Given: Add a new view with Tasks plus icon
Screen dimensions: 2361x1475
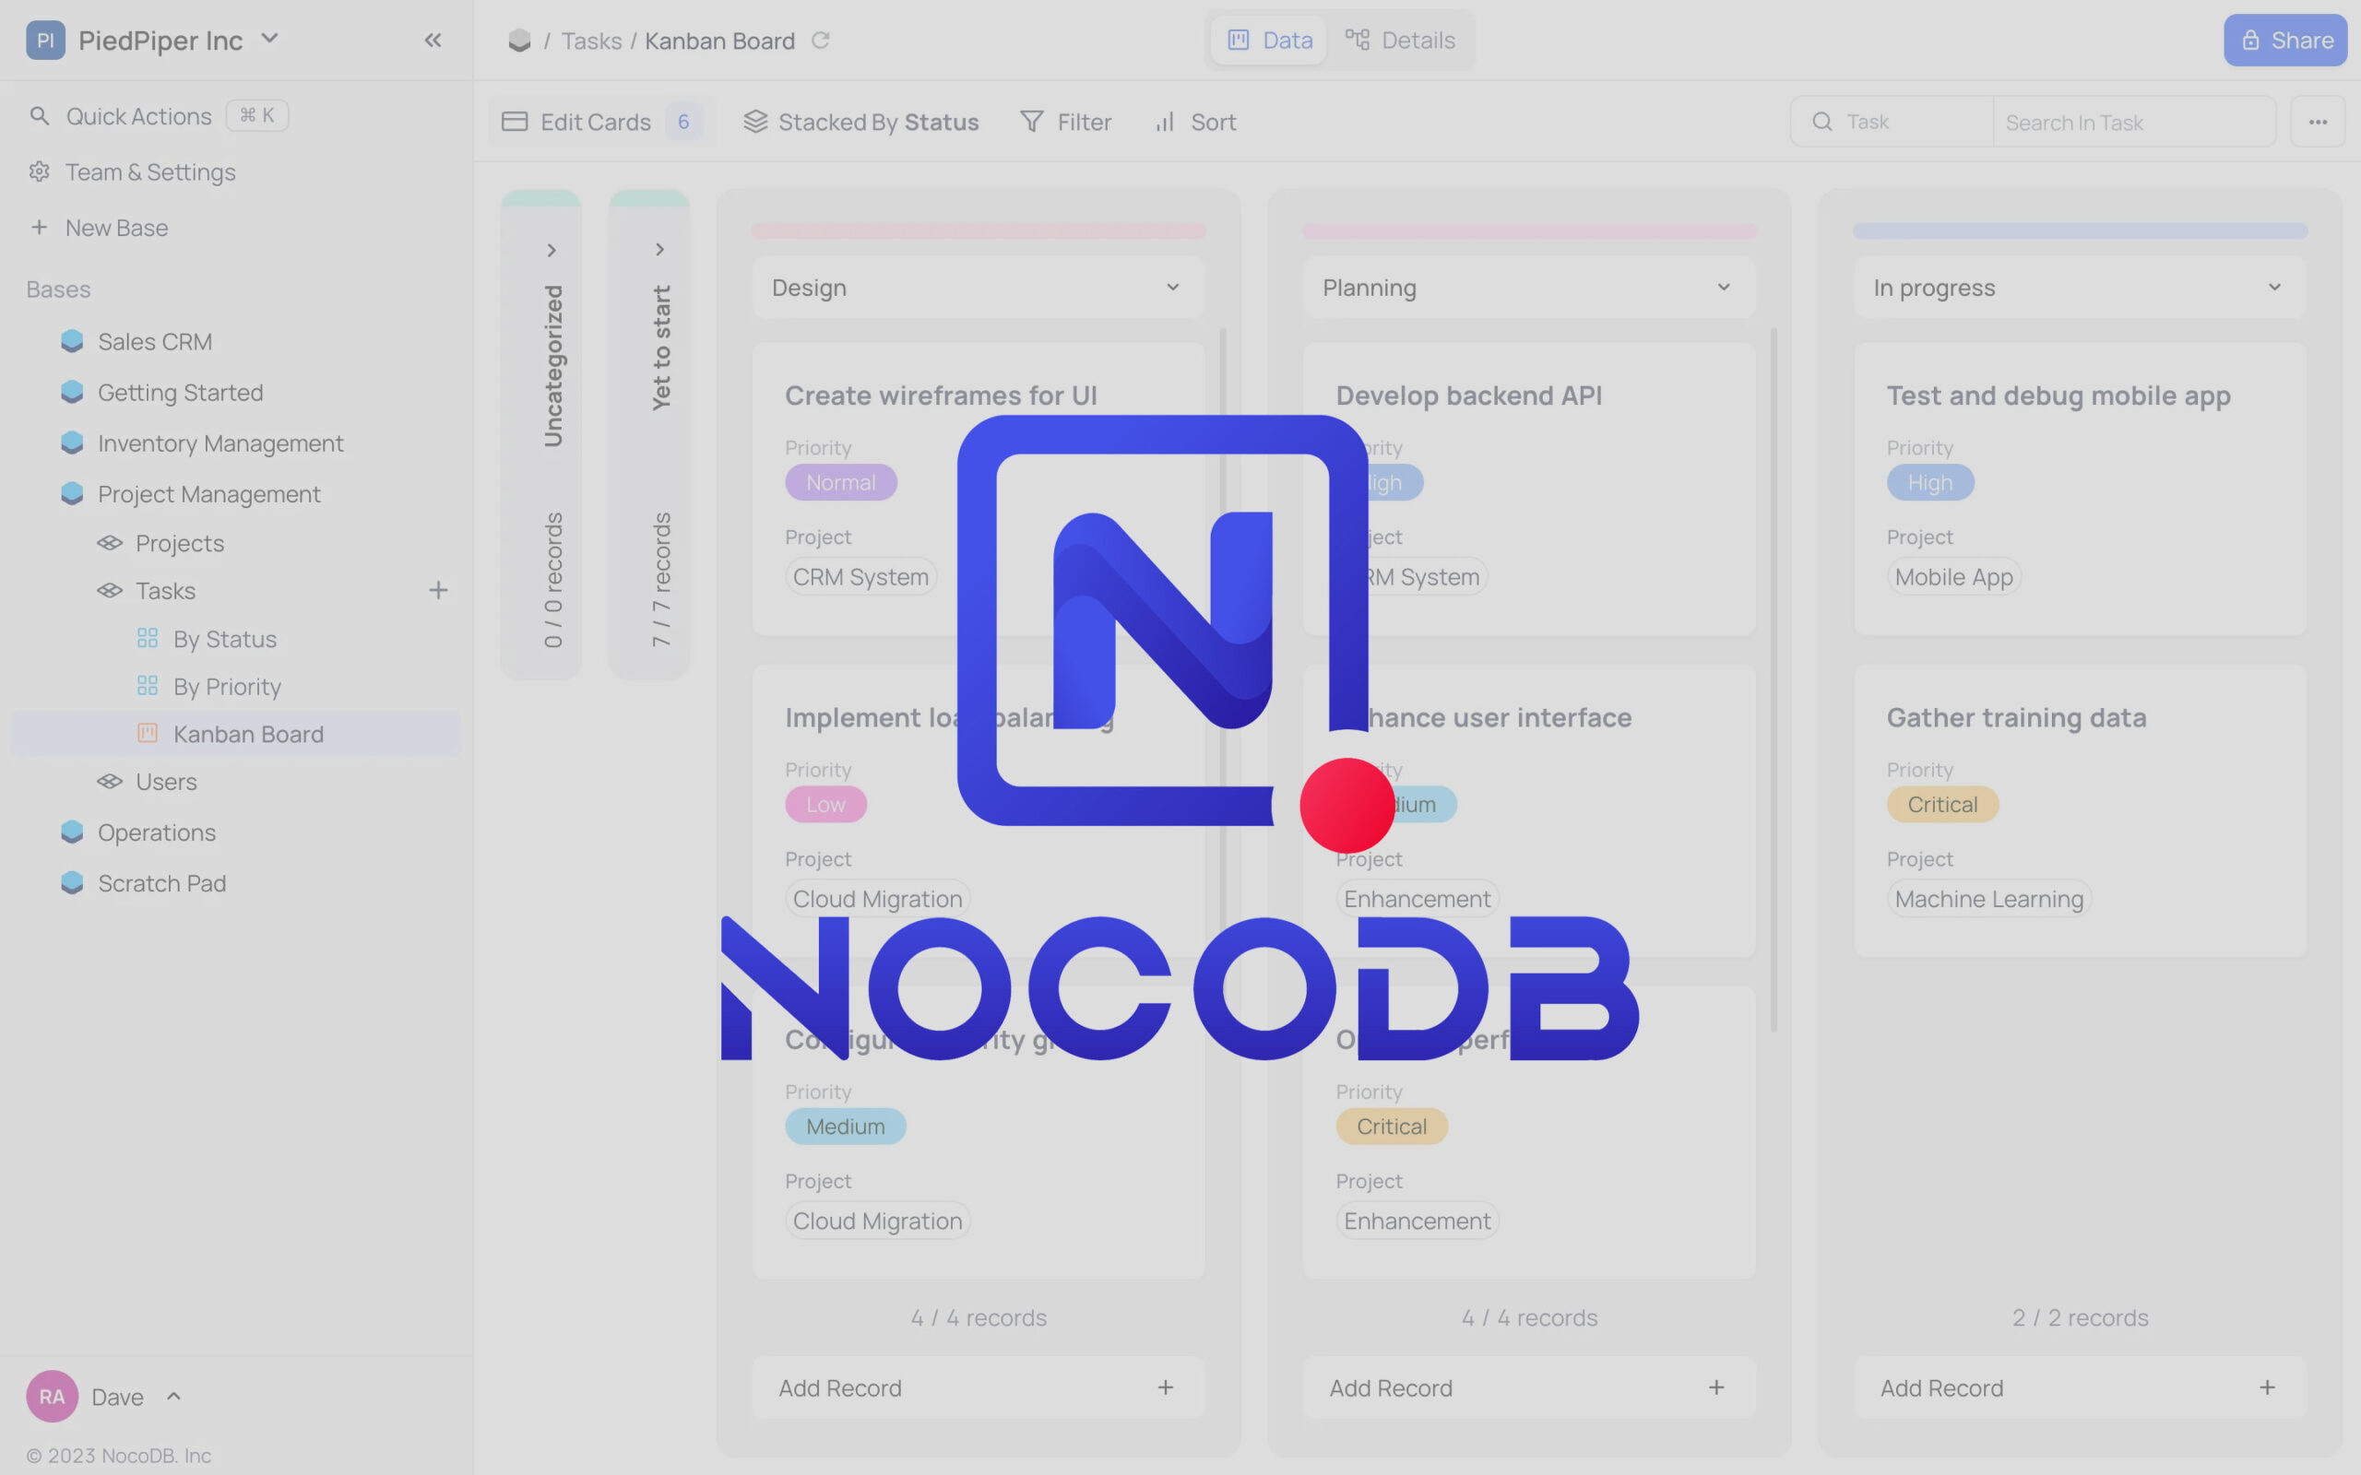Looking at the screenshot, I should tap(438, 590).
